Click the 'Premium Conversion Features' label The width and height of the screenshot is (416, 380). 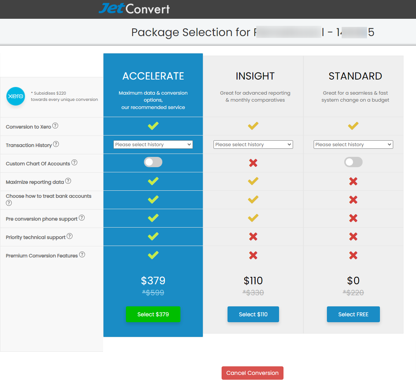coord(42,256)
